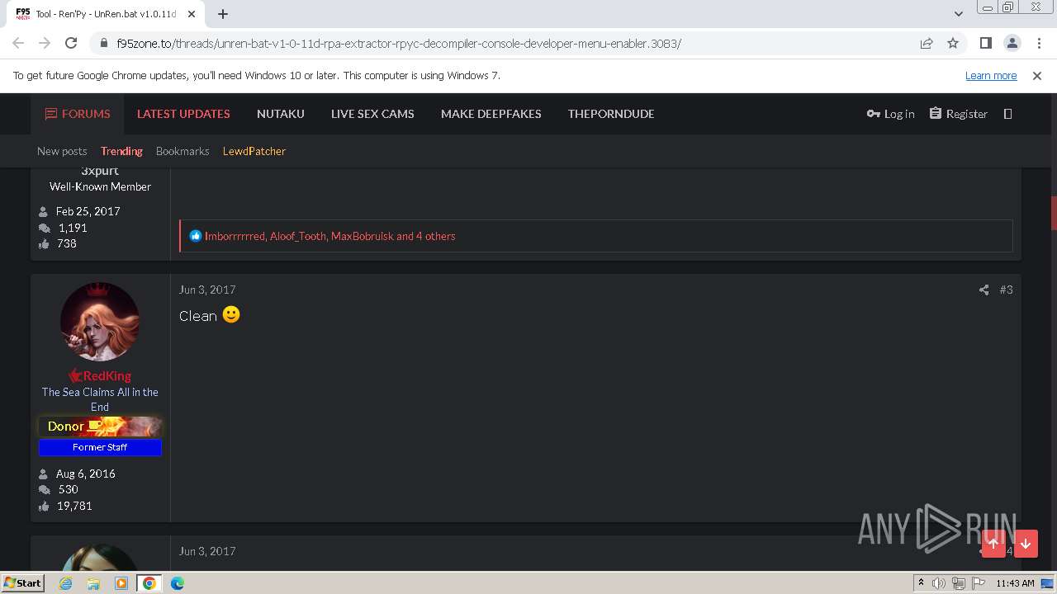Show hidden system tray icons
The image size is (1057, 594).
(921, 583)
